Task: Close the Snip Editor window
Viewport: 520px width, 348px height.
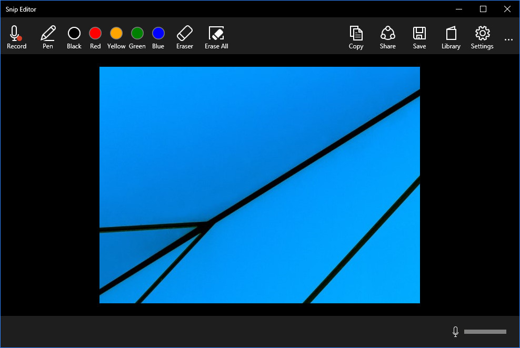Action: (507, 9)
